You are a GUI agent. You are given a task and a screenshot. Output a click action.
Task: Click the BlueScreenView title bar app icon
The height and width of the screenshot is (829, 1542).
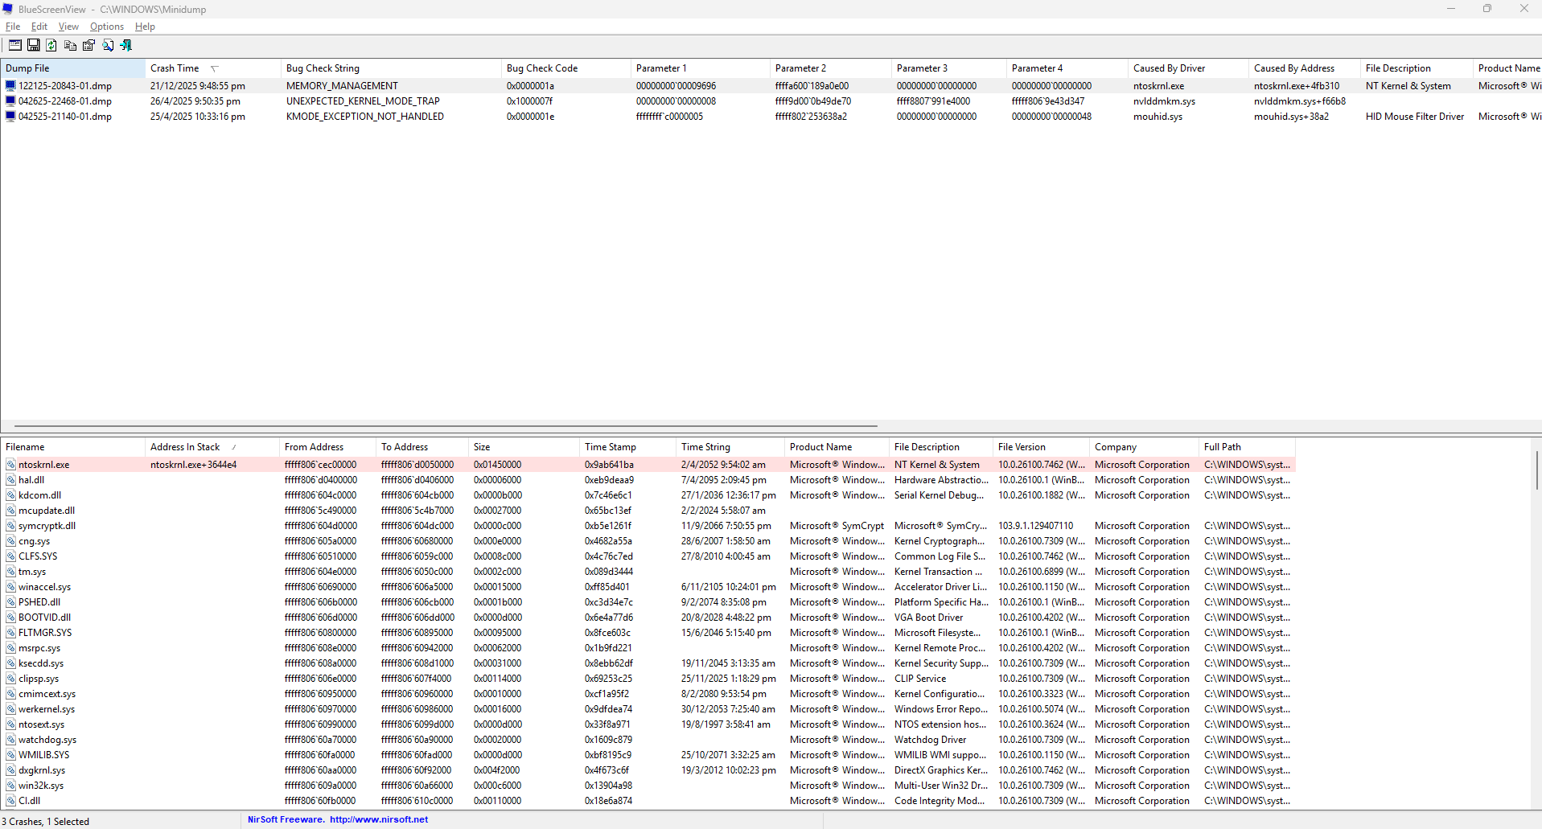click(8, 9)
